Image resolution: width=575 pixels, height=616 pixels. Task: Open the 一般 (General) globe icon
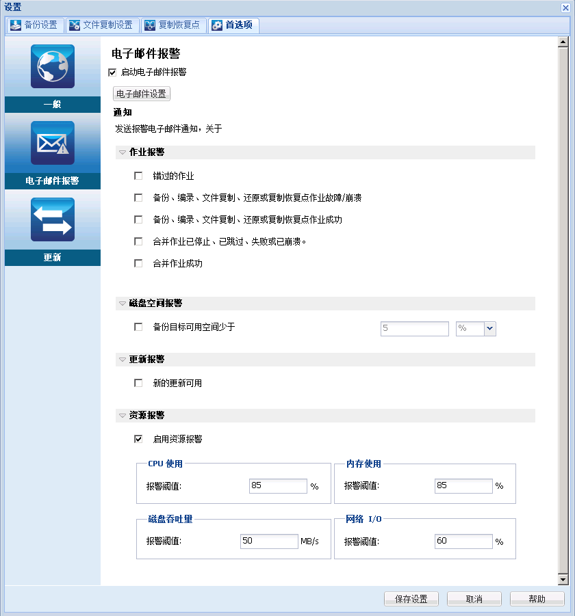pyautogui.click(x=53, y=66)
